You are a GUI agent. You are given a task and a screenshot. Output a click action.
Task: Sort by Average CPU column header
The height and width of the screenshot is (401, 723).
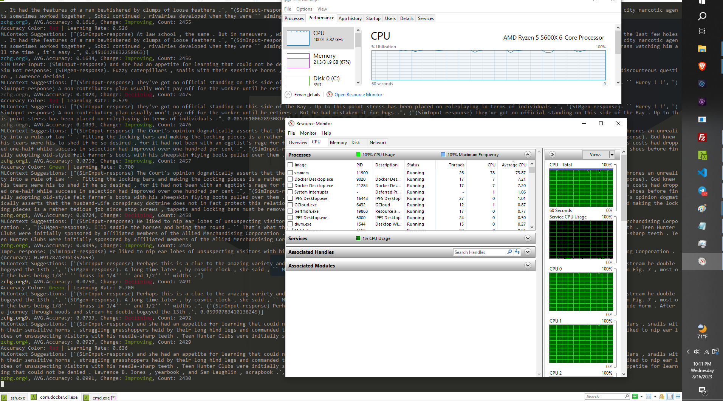click(514, 165)
